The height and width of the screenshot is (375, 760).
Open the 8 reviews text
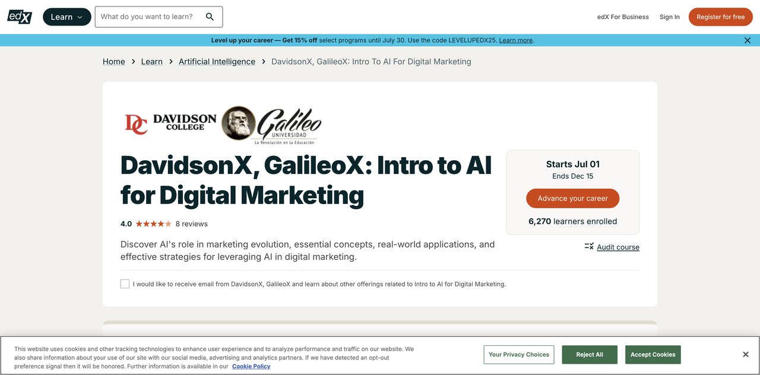tap(191, 224)
